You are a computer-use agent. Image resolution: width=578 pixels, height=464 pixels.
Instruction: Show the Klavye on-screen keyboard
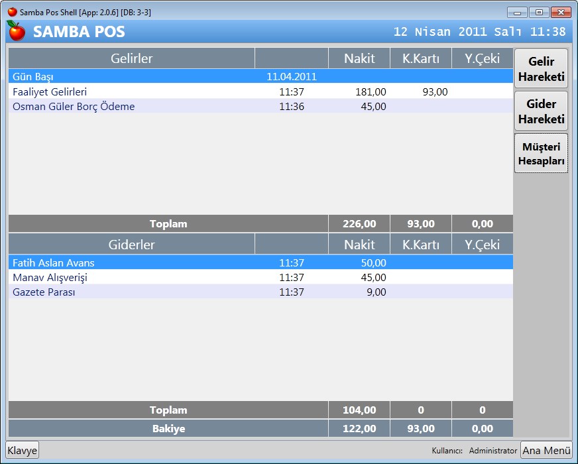click(x=23, y=451)
